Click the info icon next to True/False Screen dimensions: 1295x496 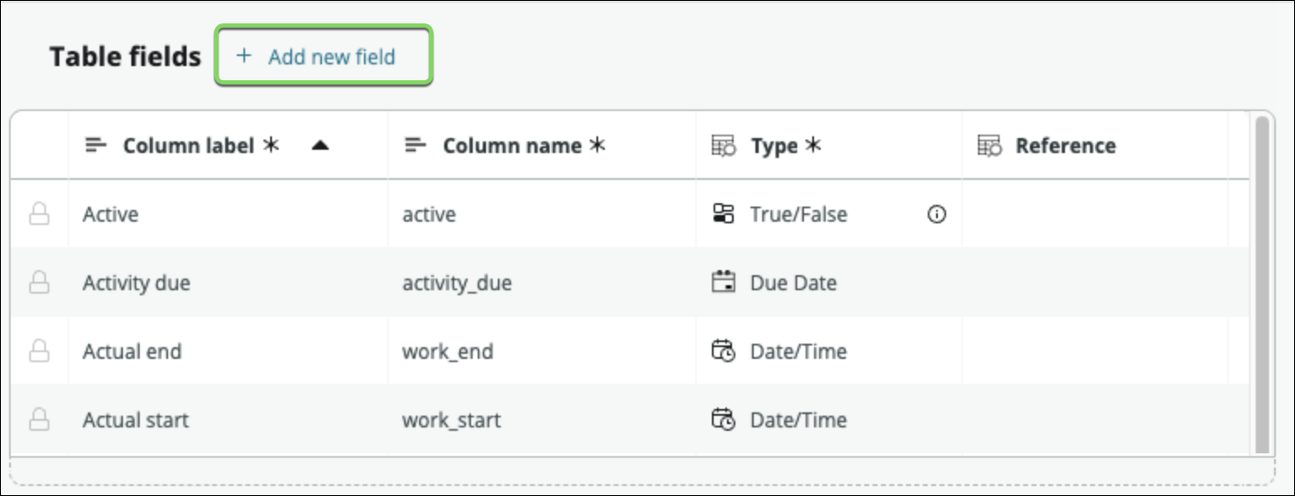tap(937, 215)
